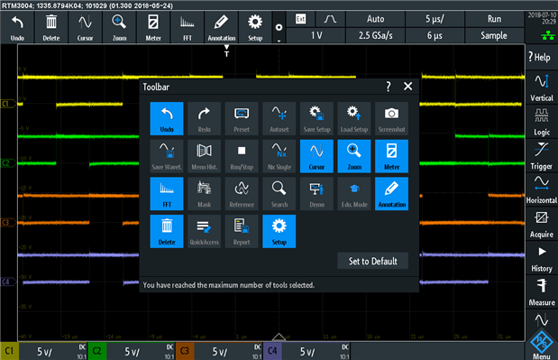Viewport: 558px width, 360px height.
Task: Select the Autoset tool icon
Action: pyautogui.click(x=279, y=118)
